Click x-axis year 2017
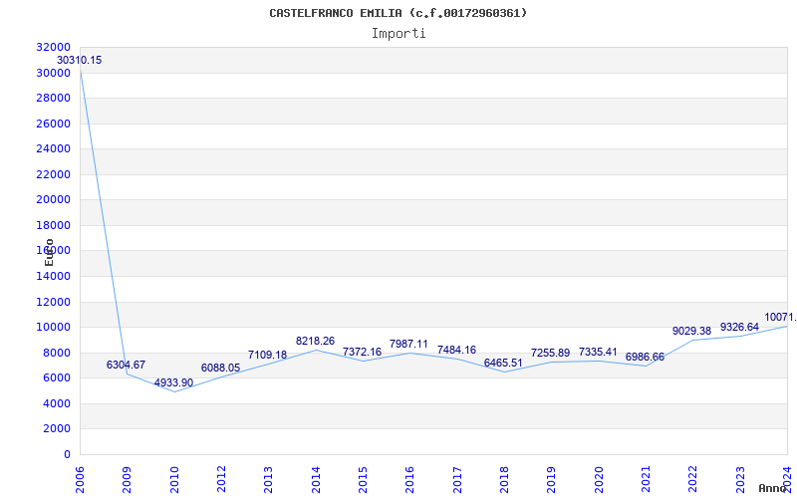 pyautogui.click(x=457, y=479)
